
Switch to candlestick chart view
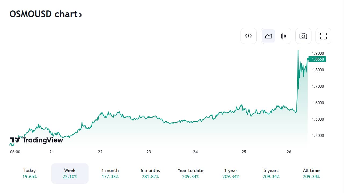[284, 36]
